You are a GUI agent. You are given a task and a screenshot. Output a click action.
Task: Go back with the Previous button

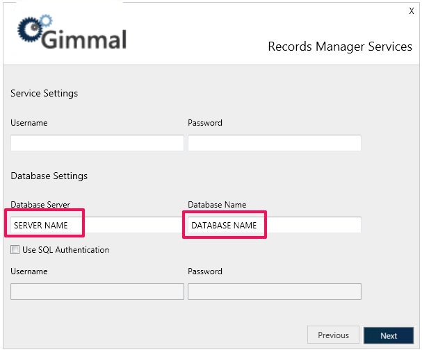(x=333, y=335)
